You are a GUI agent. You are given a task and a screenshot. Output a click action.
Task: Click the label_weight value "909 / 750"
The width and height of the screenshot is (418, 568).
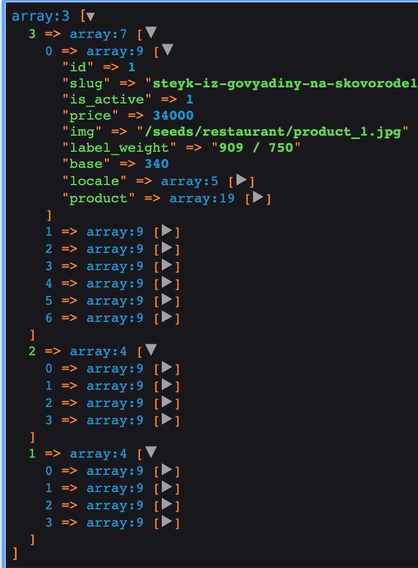[x=256, y=148]
